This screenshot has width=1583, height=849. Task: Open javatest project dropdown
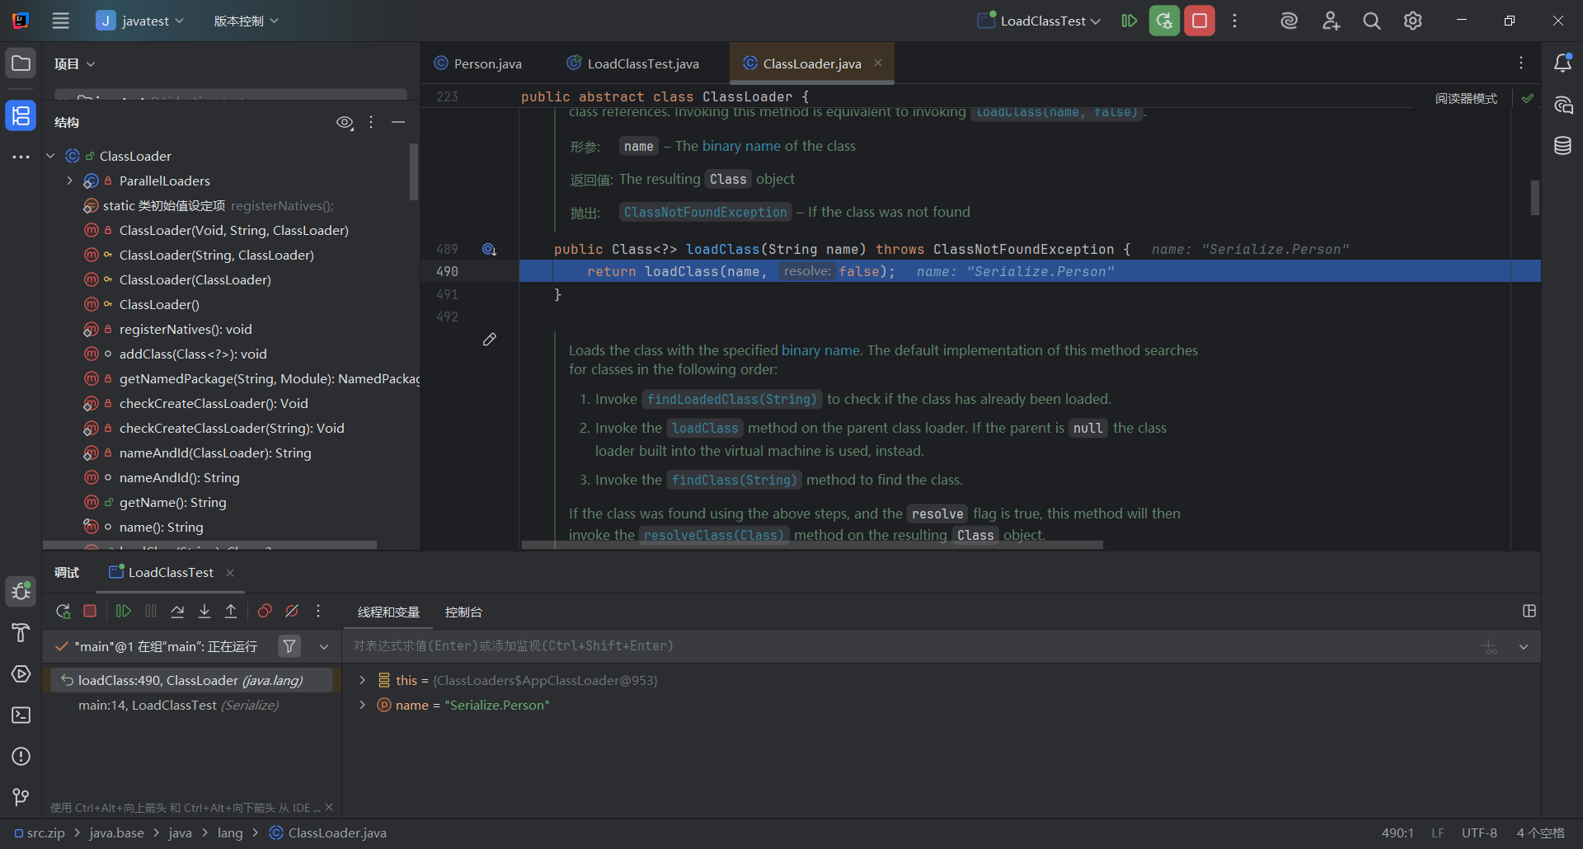[x=140, y=21]
